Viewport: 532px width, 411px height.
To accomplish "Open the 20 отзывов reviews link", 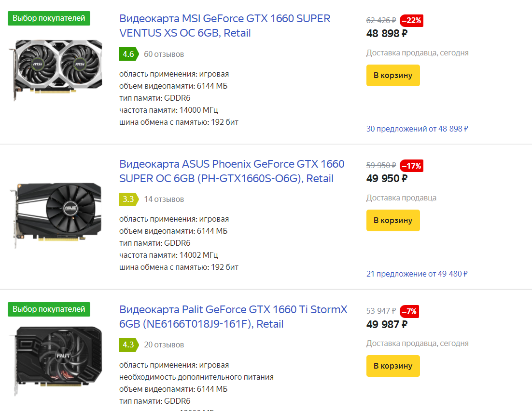I will 164,345.
